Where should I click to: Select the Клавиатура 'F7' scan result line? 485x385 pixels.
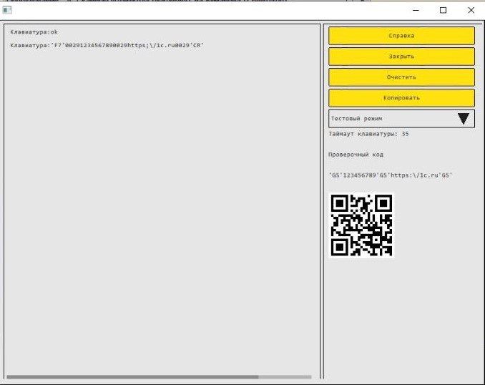107,46
